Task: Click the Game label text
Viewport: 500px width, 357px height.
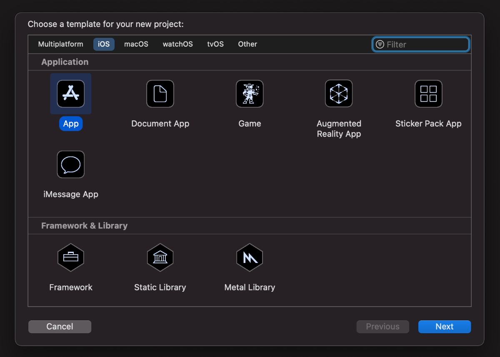Action: (x=250, y=124)
